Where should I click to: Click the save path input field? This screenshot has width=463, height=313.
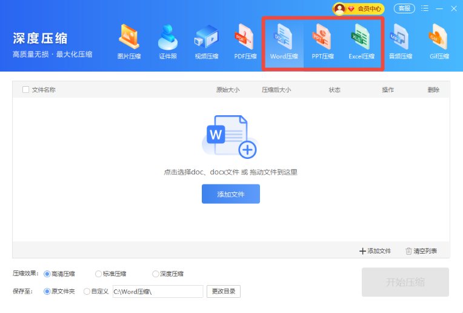click(157, 292)
